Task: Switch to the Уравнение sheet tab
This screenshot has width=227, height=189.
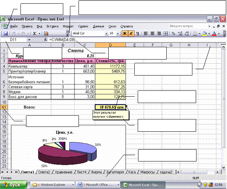Action: click(x=63, y=172)
